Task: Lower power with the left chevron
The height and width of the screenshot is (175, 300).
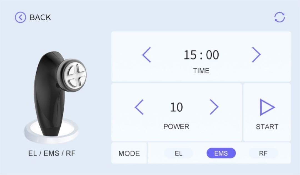Action: click(x=139, y=107)
